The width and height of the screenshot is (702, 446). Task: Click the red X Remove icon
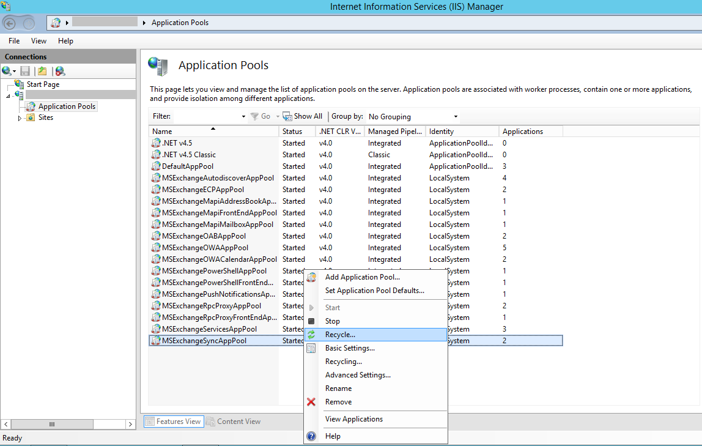click(x=311, y=402)
